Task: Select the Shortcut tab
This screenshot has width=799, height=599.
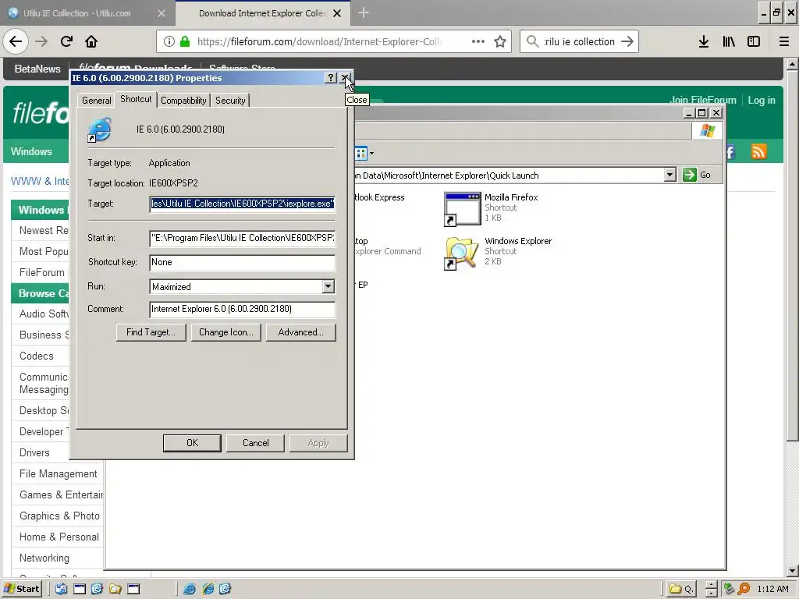Action: click(x=136, y=99)
